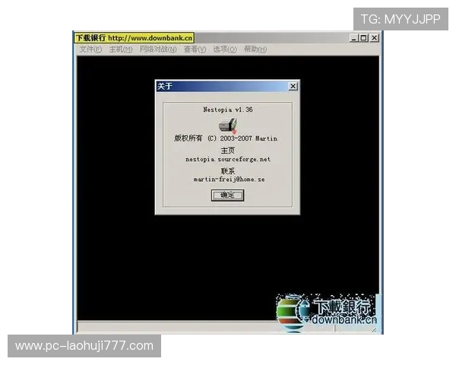Select the 网络对战(N) menu

(x=157, y=49)
